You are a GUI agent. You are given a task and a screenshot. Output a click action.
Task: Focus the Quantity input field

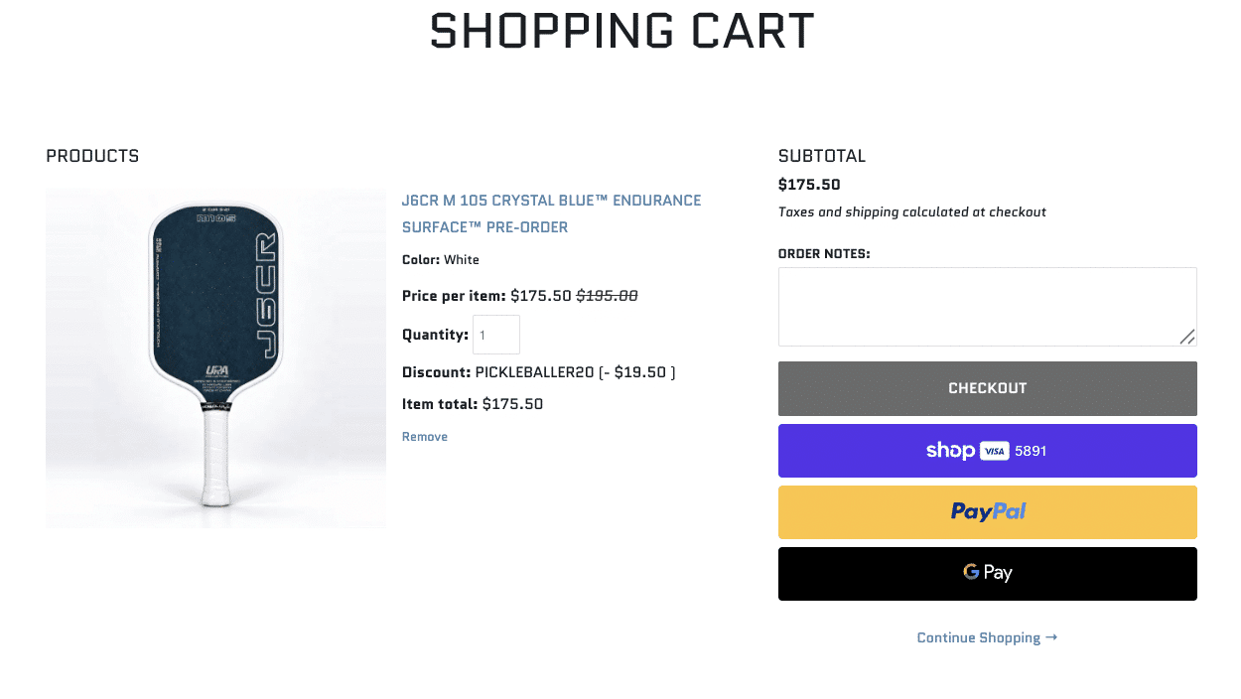pos(496,335)
